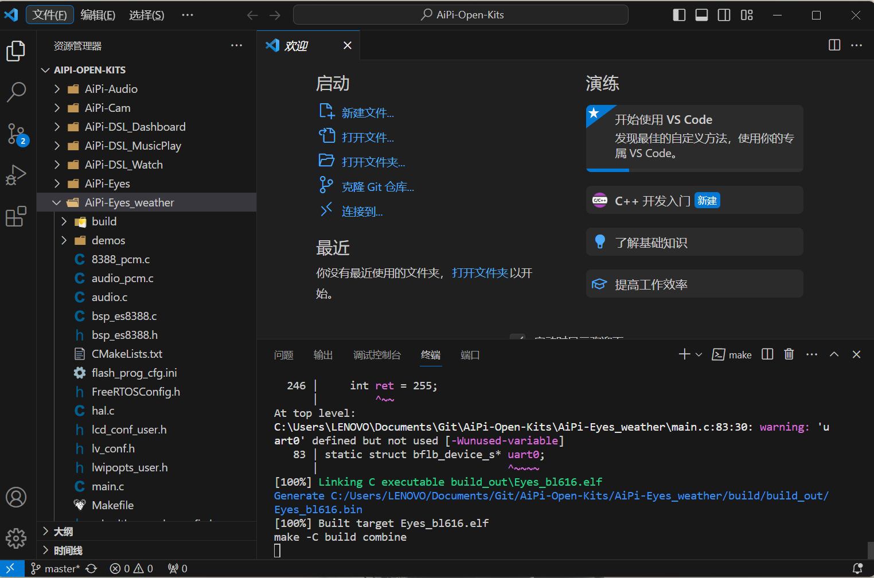Image resolution: width=874 pixels, height=578 pixels.
Task: Click the command center search field
Action: 461,15
